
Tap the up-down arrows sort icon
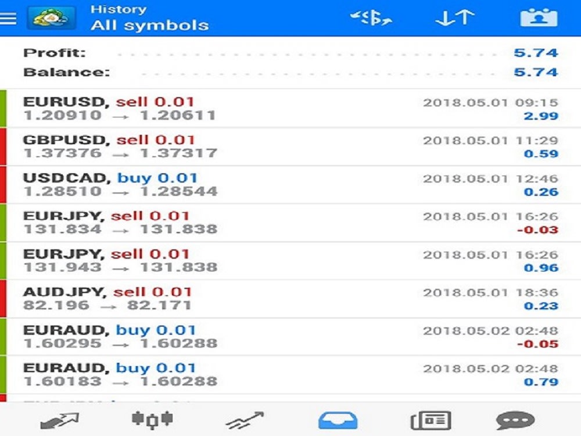[455, 18]
